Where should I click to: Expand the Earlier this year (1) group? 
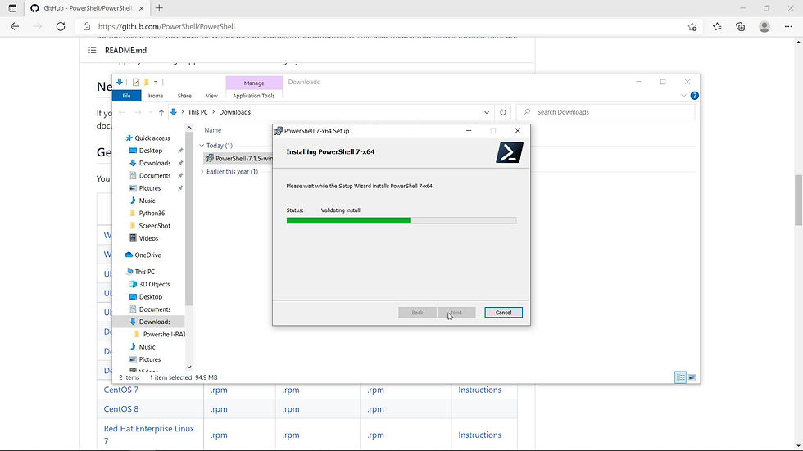[x=202, y=172]
